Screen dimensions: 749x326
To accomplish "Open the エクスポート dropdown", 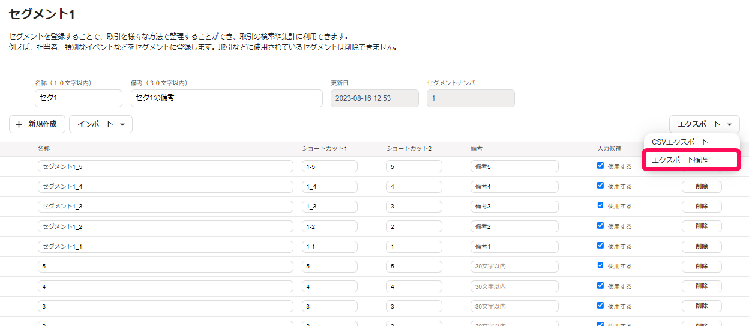I will 705,124.
